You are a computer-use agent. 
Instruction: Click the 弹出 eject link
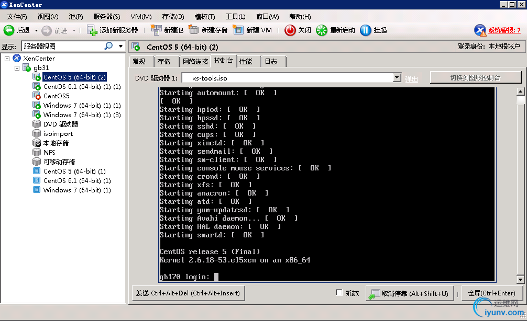411,79
